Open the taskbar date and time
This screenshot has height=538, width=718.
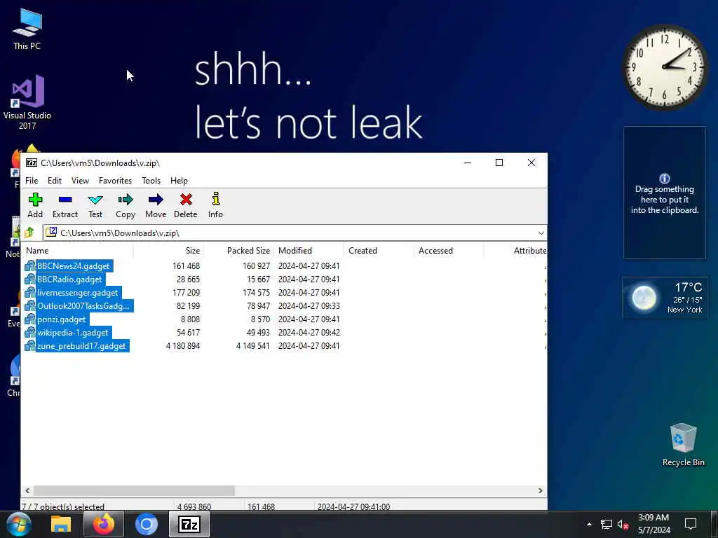[x=653, y=524]
